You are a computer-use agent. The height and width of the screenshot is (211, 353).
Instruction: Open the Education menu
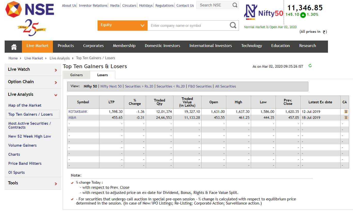(280, 46)
